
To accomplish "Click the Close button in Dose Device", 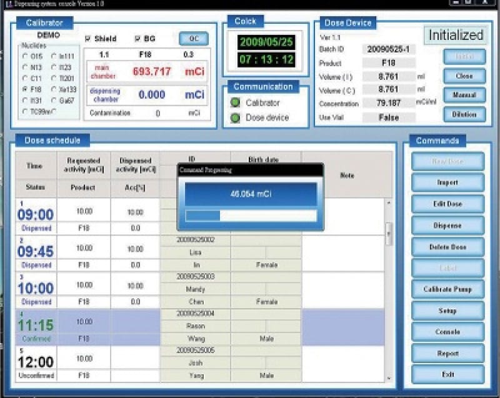I will (464, 76).
